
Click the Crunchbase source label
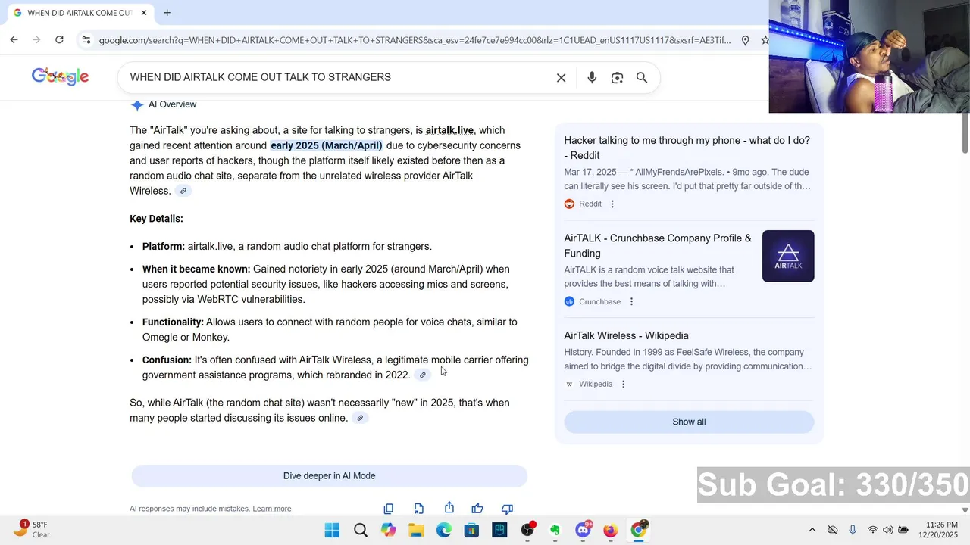click(599, 301)
